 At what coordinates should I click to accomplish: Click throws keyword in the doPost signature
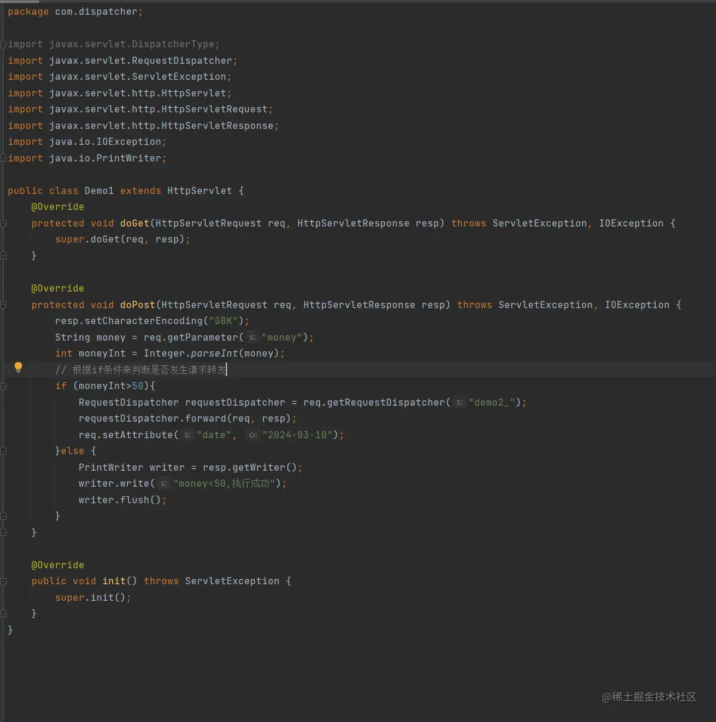[x=475, y=305]
